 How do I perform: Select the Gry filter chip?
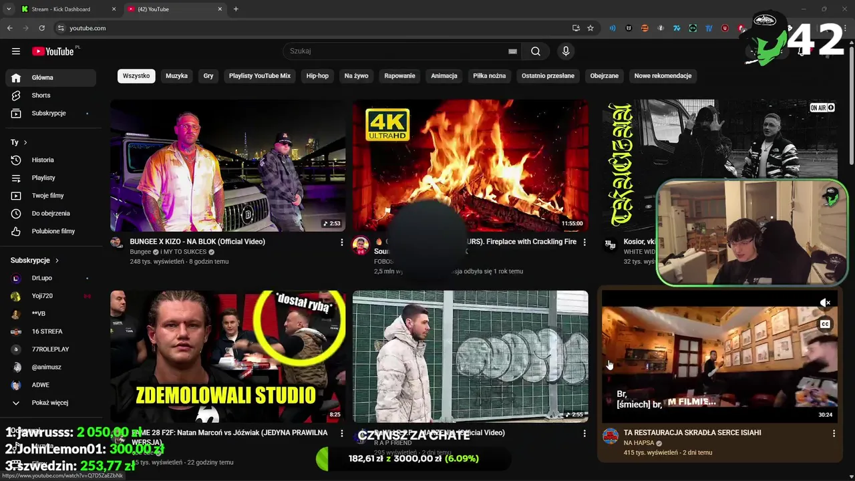click(208, 76)
